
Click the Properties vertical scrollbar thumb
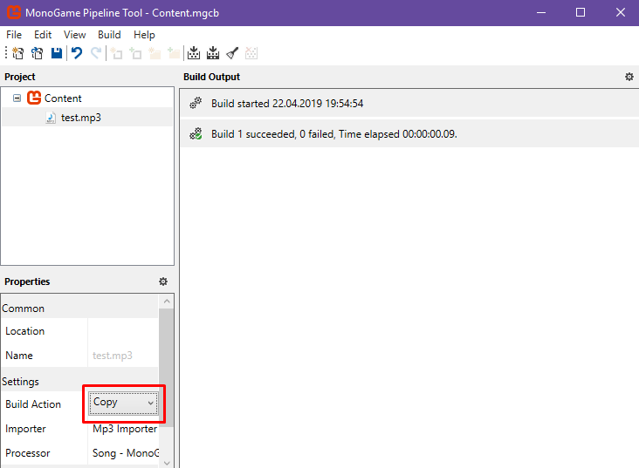(x=166, y=368)
